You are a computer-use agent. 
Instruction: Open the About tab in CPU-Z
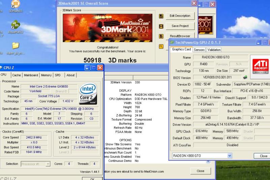click(71, 75)
